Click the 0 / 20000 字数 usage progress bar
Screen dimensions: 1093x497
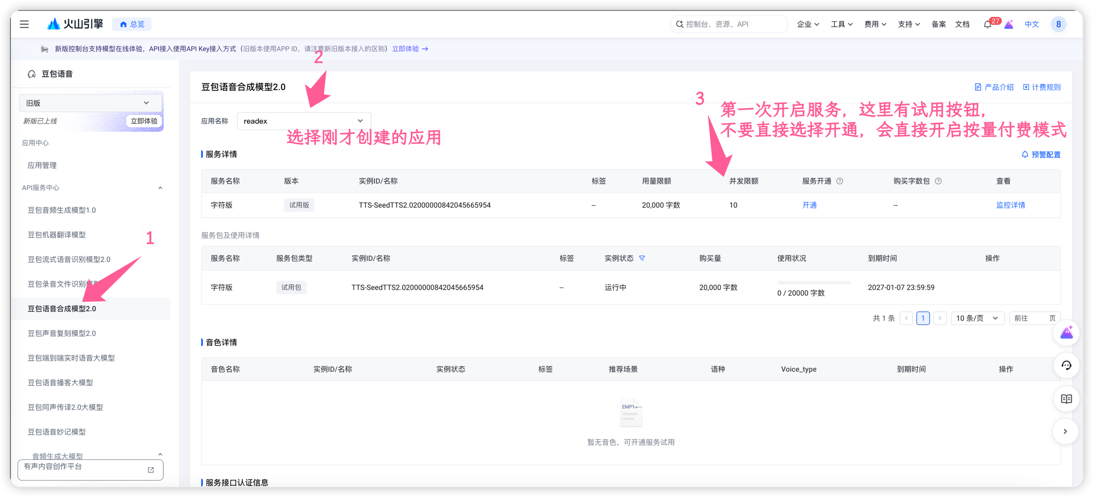click(x=813, y=283)
